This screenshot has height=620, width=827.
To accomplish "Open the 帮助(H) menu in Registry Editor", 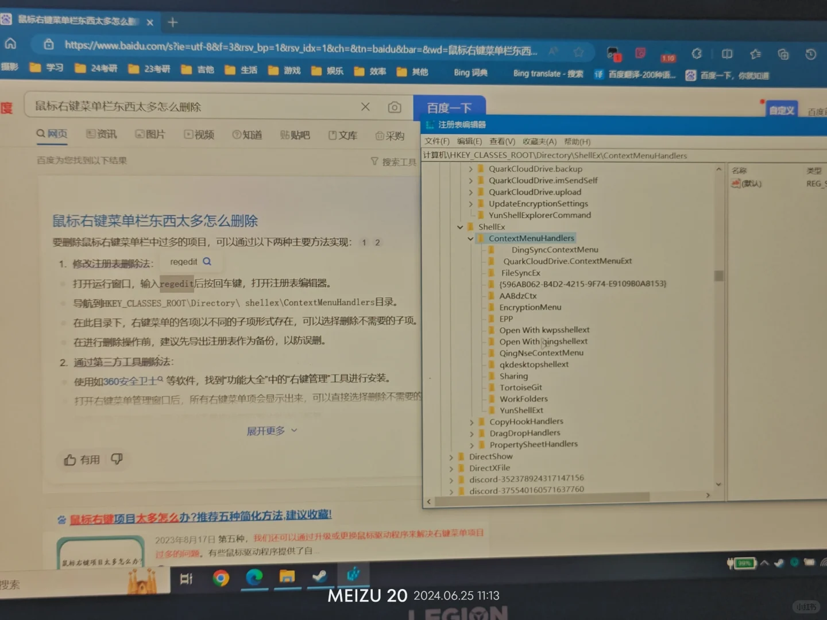I will click(x=577, y=142).
